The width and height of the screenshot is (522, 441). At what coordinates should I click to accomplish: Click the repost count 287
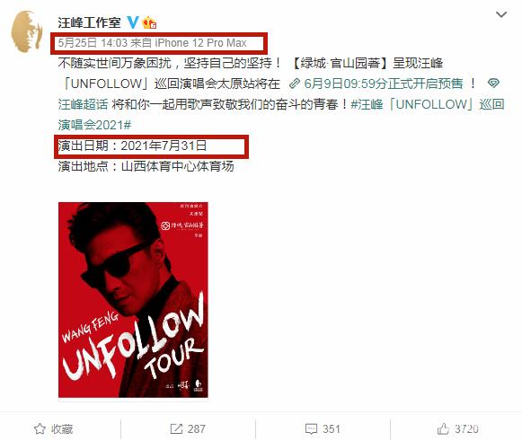click(197, 428)
